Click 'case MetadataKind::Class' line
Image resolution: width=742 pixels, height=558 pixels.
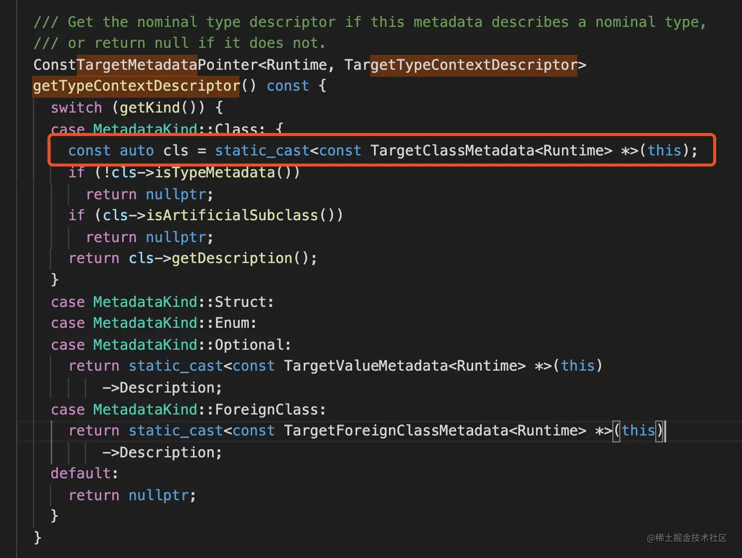tap(167, 129)
